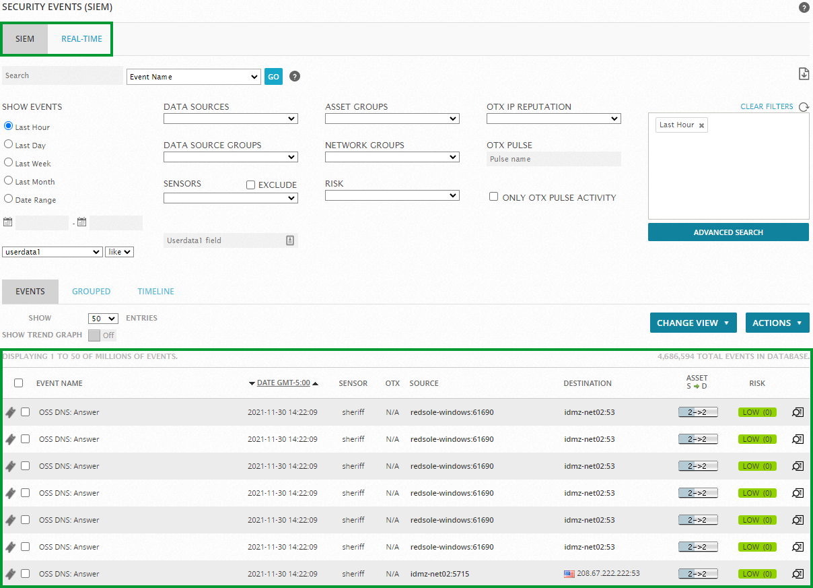The image size is (813, 588).
Task: Click the GO search button
Action: click(273, 77)
